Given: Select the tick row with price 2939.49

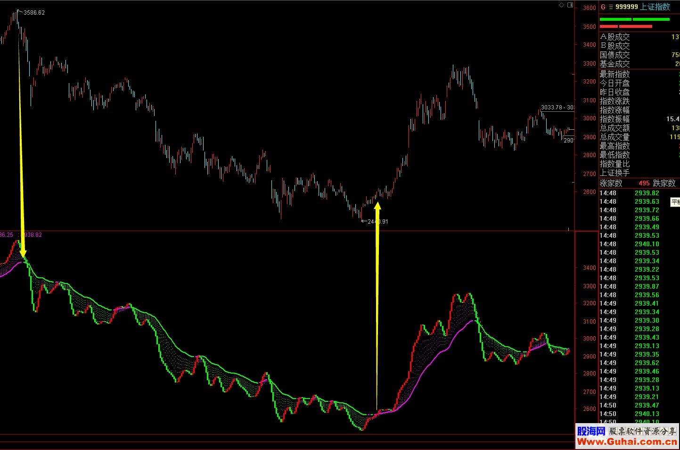Looking at the screenshot, I should coord(639,227).
